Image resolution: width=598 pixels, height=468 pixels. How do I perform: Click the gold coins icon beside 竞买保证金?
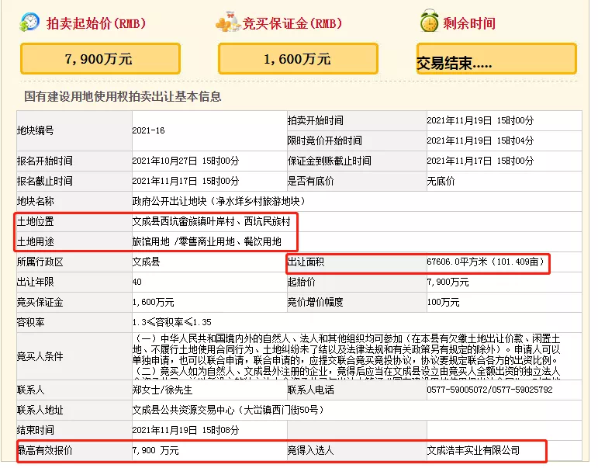click(x=228, y=23)
